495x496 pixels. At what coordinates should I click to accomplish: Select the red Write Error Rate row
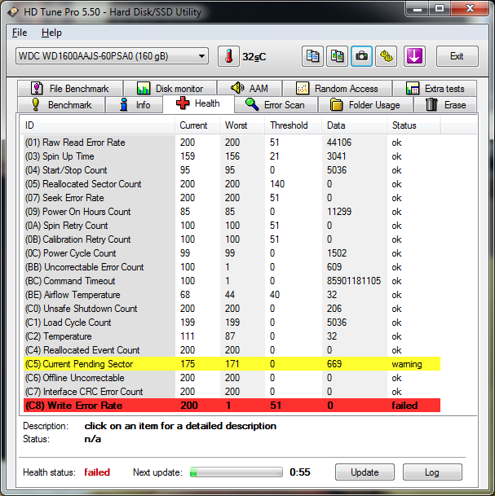232,406
